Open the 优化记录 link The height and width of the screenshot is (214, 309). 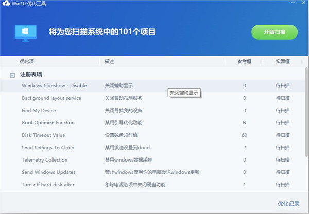[288, 204]
